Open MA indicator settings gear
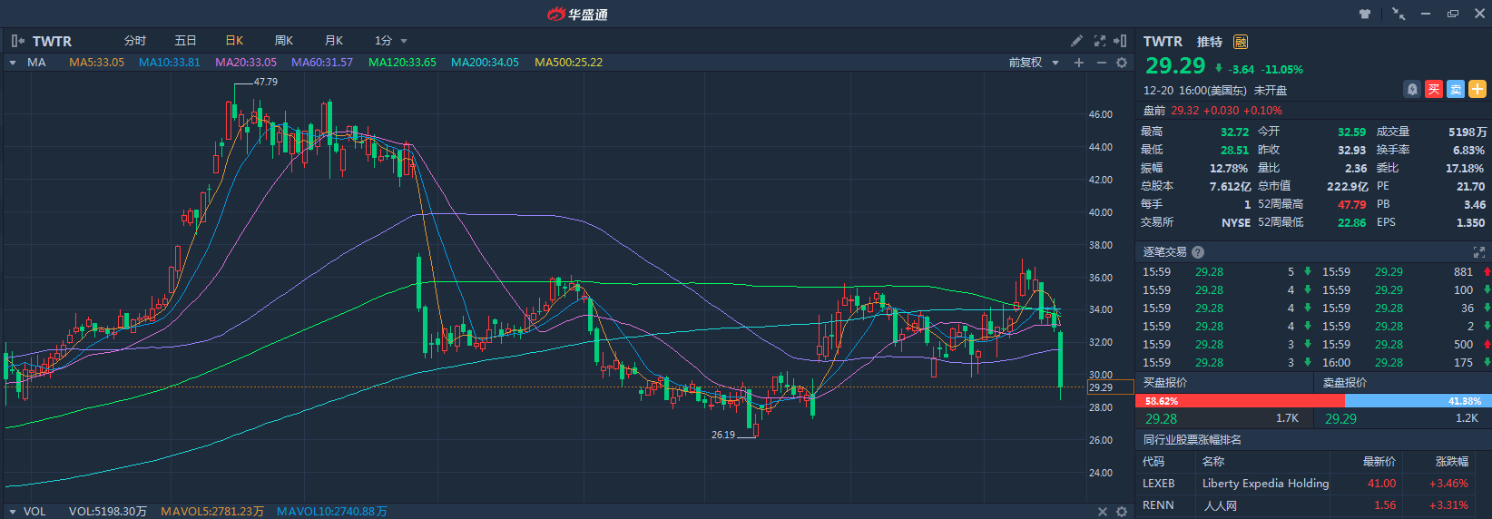 [x=1122, y=63]
